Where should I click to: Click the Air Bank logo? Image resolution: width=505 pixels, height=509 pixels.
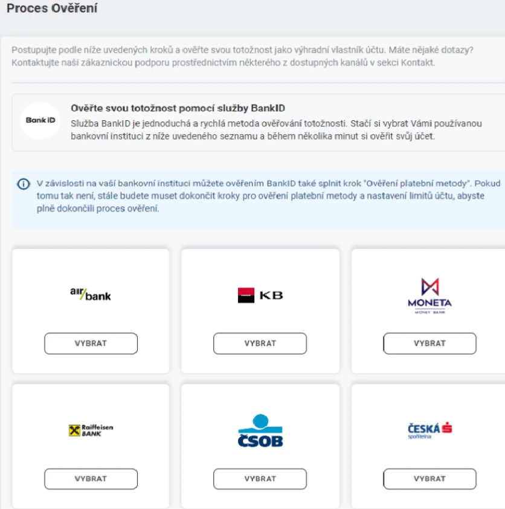coord(91,294)
